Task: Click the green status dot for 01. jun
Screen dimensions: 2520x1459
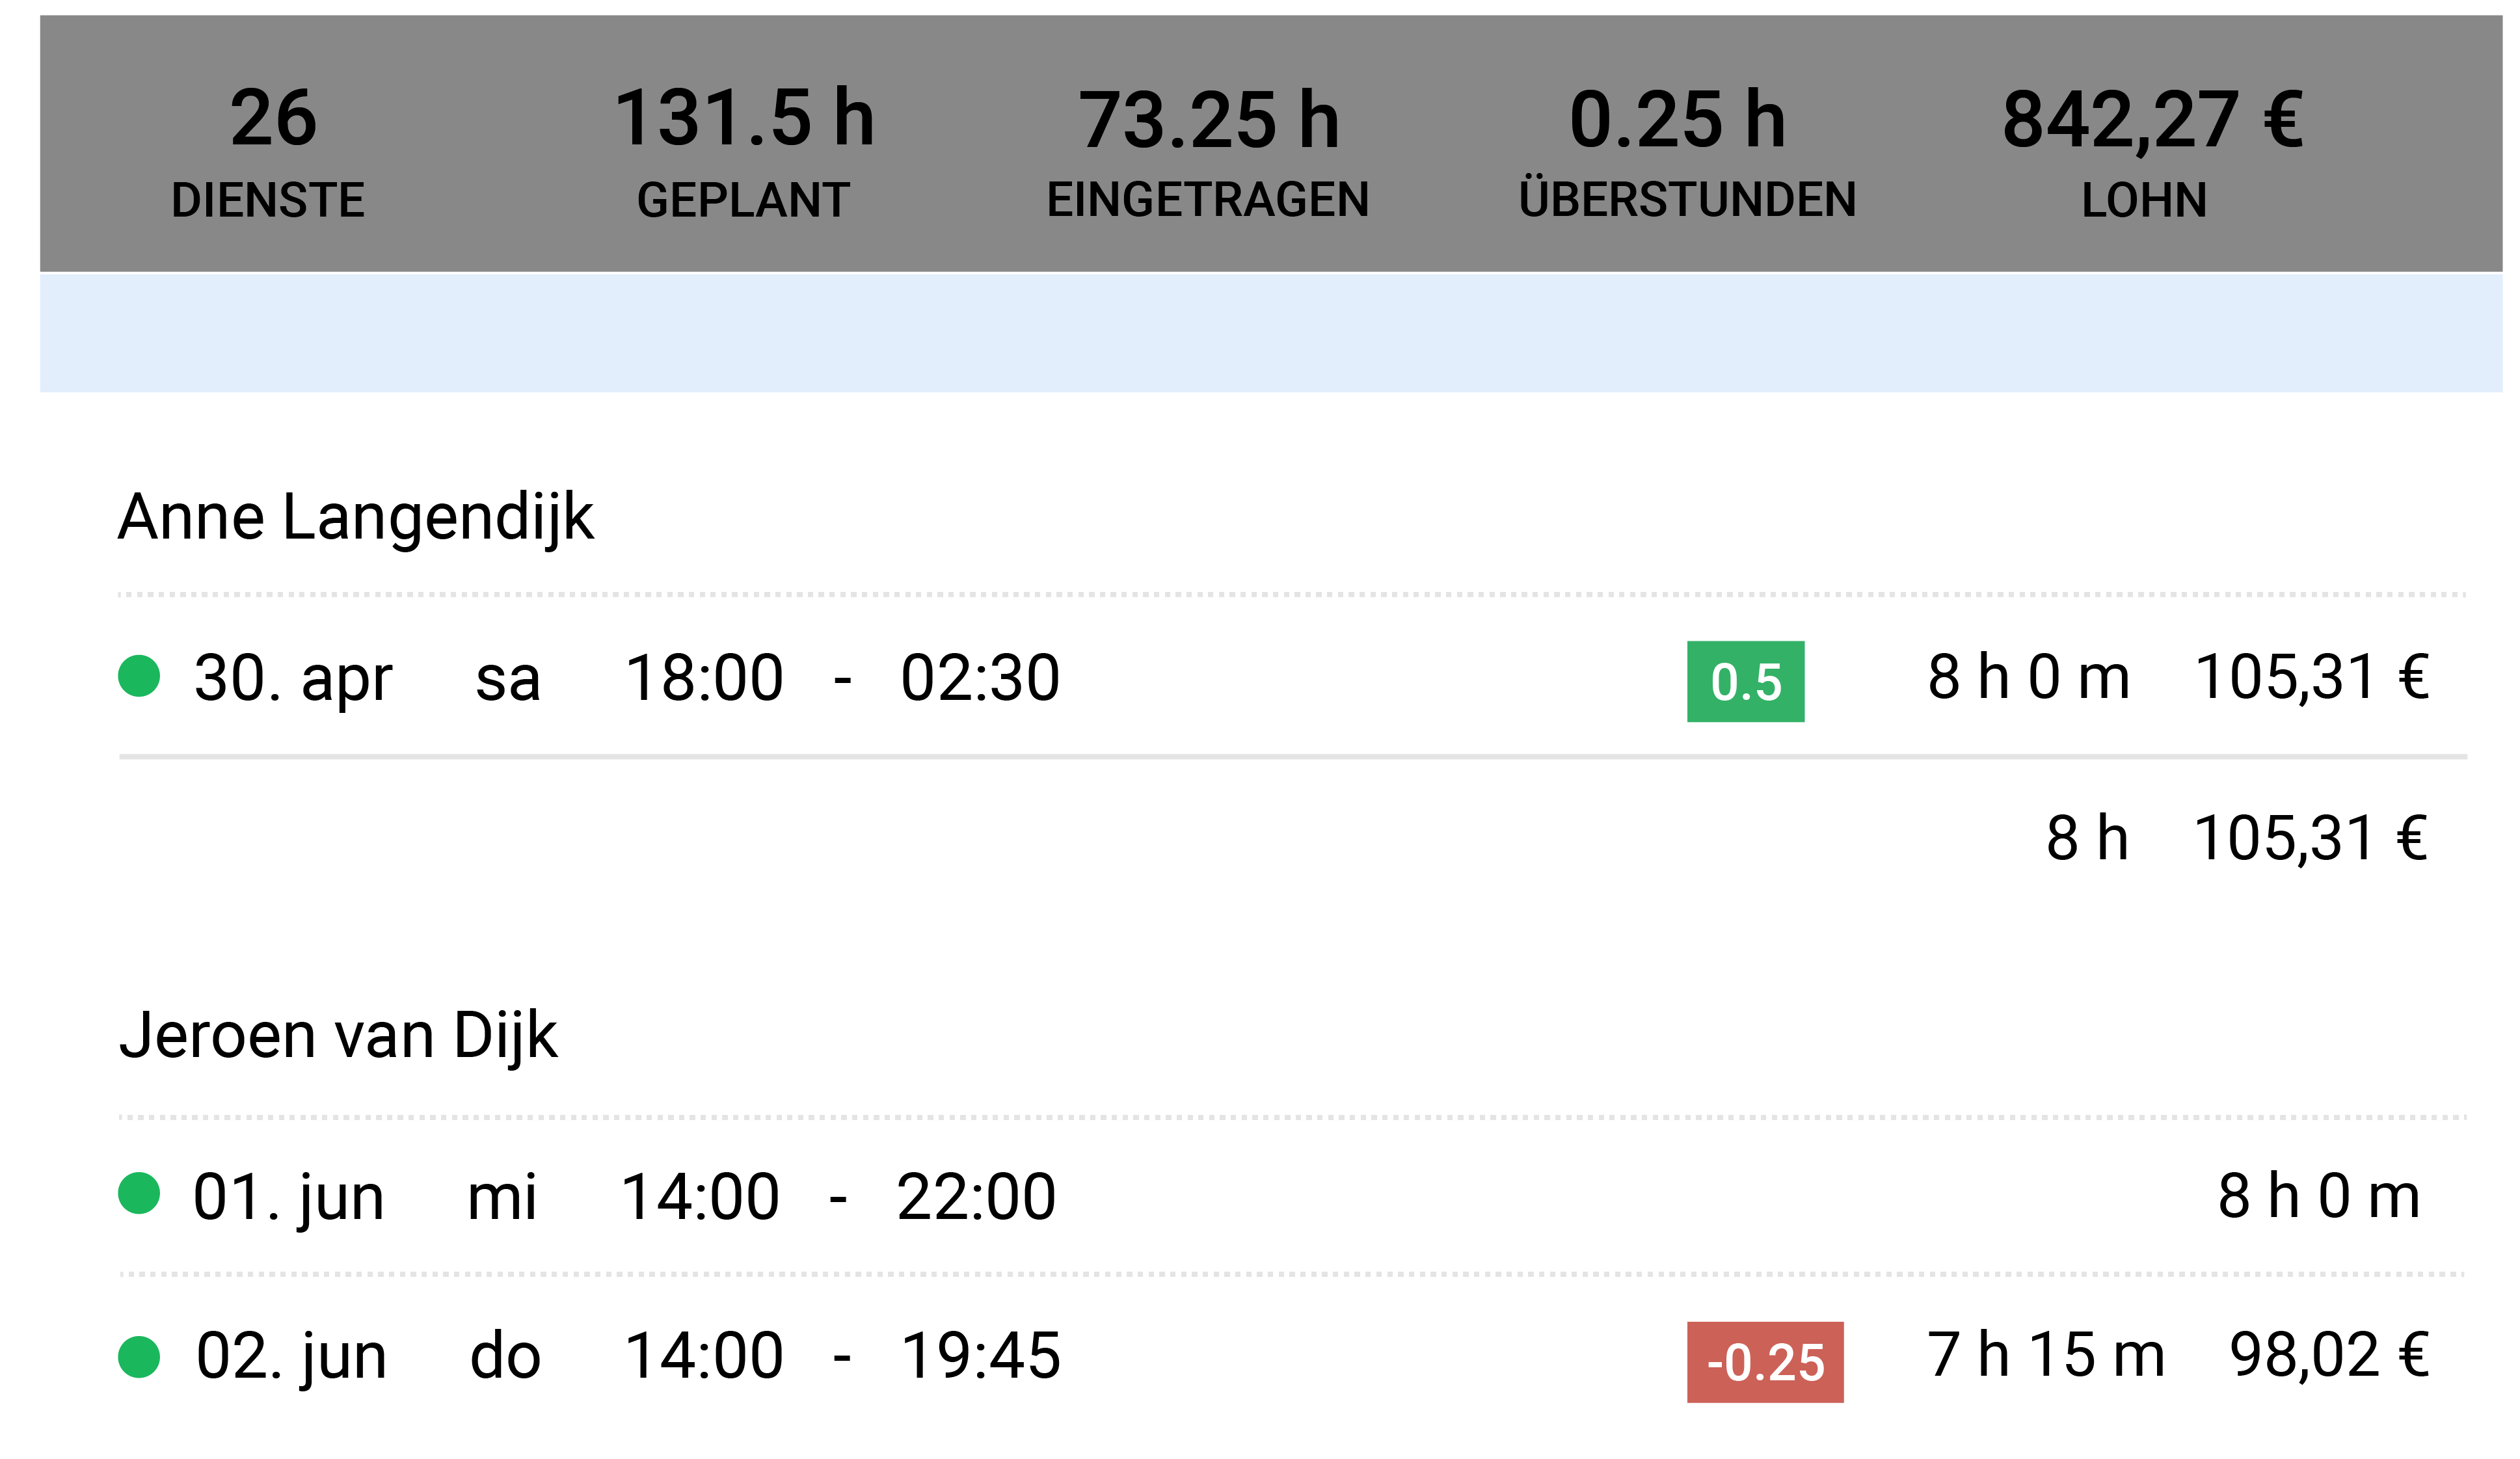Action: (139, 1193)
